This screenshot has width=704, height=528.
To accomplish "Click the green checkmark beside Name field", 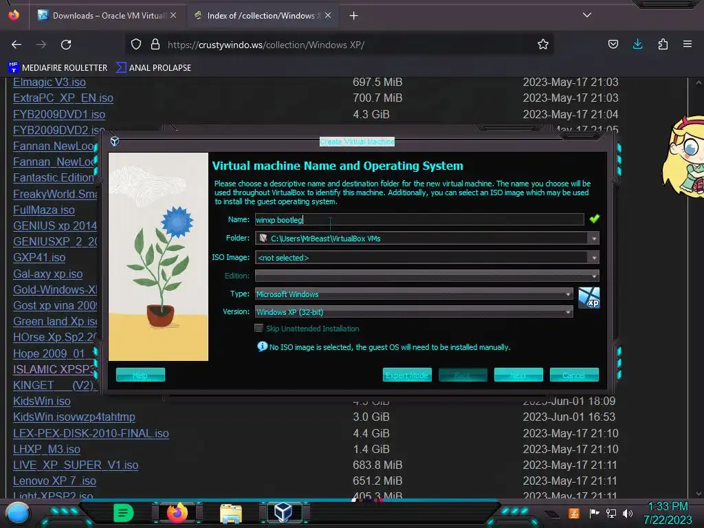I will (595, 219).
